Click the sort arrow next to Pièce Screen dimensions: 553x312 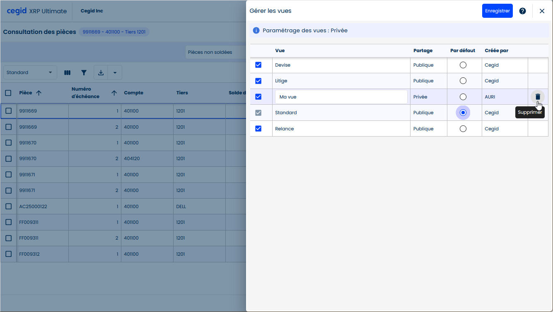39,93
